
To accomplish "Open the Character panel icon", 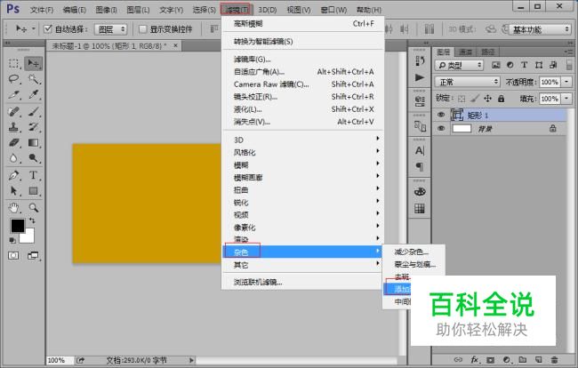I will coord(420,150).
